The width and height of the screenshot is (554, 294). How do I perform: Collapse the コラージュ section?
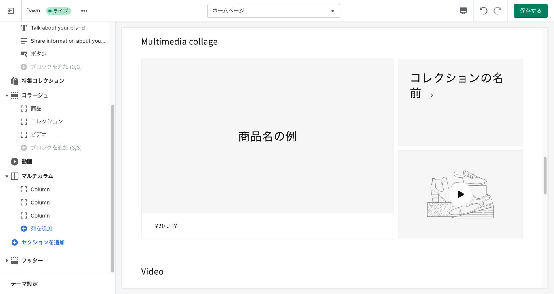tap(7, 95)
